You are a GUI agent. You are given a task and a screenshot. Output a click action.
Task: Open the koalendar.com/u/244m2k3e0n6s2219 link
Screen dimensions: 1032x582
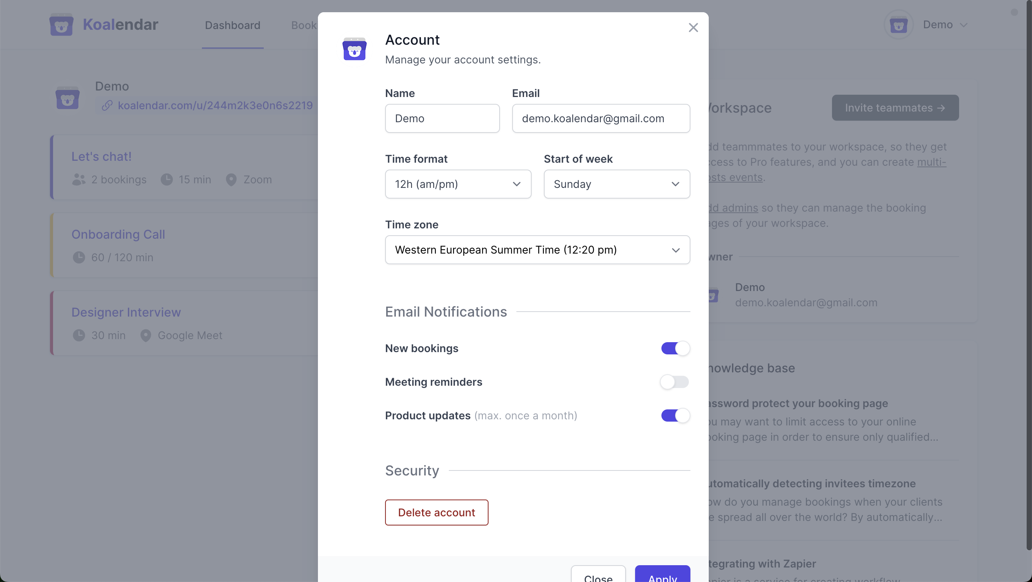(x=215, y=105)
